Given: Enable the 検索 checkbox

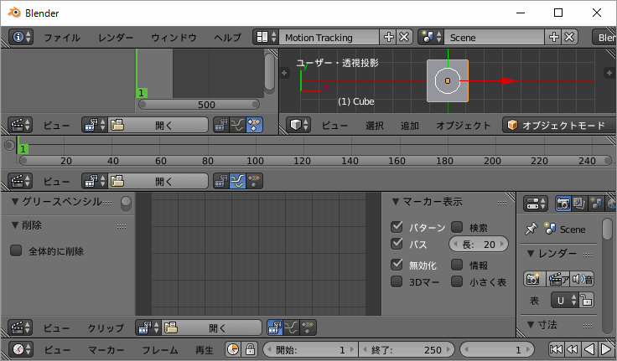Looking at the screenshot, I should click(456, 227).
